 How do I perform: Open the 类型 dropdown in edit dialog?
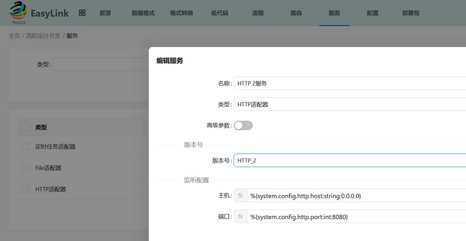(350, 104)
